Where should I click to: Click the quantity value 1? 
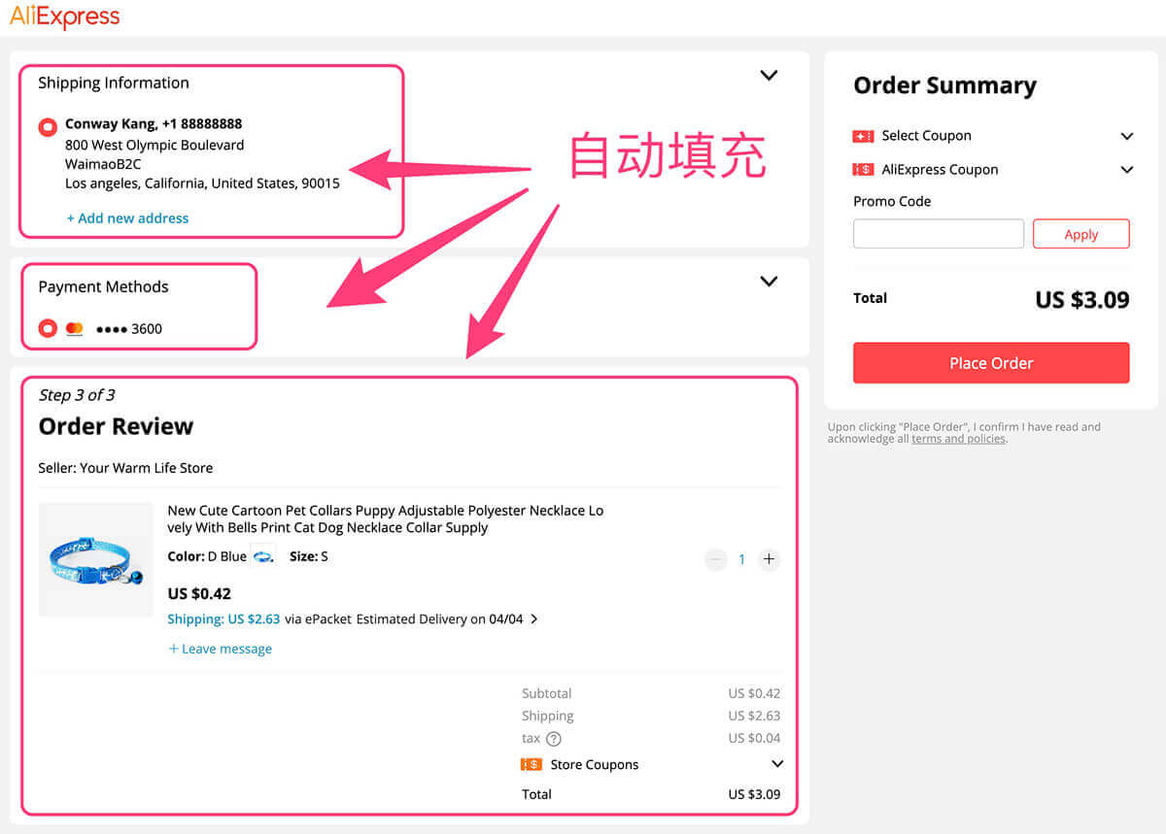[x=741, y=559]
